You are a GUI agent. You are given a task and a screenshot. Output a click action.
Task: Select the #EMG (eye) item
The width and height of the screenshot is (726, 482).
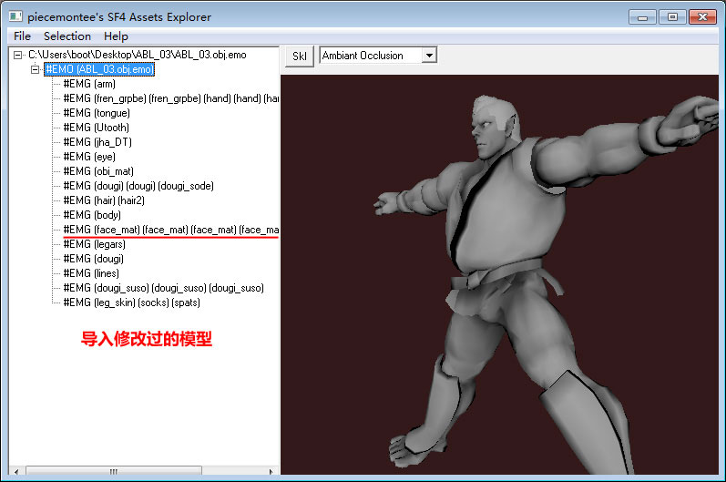(89, 157)
